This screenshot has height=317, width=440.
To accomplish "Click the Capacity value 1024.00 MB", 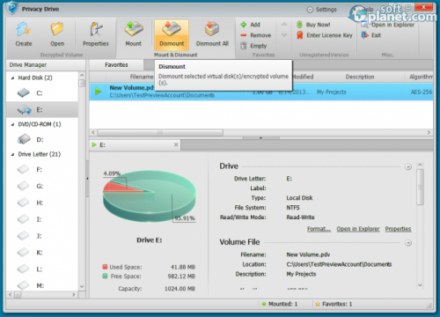I will point(180,289).
